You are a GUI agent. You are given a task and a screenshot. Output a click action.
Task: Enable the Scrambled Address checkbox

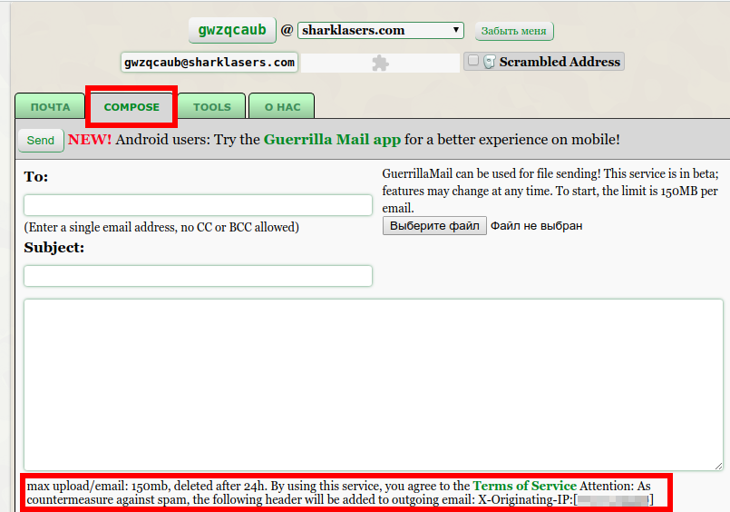click(x=473, y=61)
